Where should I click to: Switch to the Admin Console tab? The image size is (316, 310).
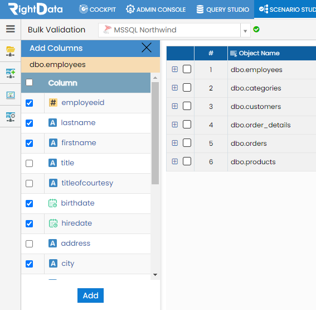156,9
